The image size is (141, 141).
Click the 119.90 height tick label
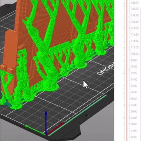click(135, 34)
